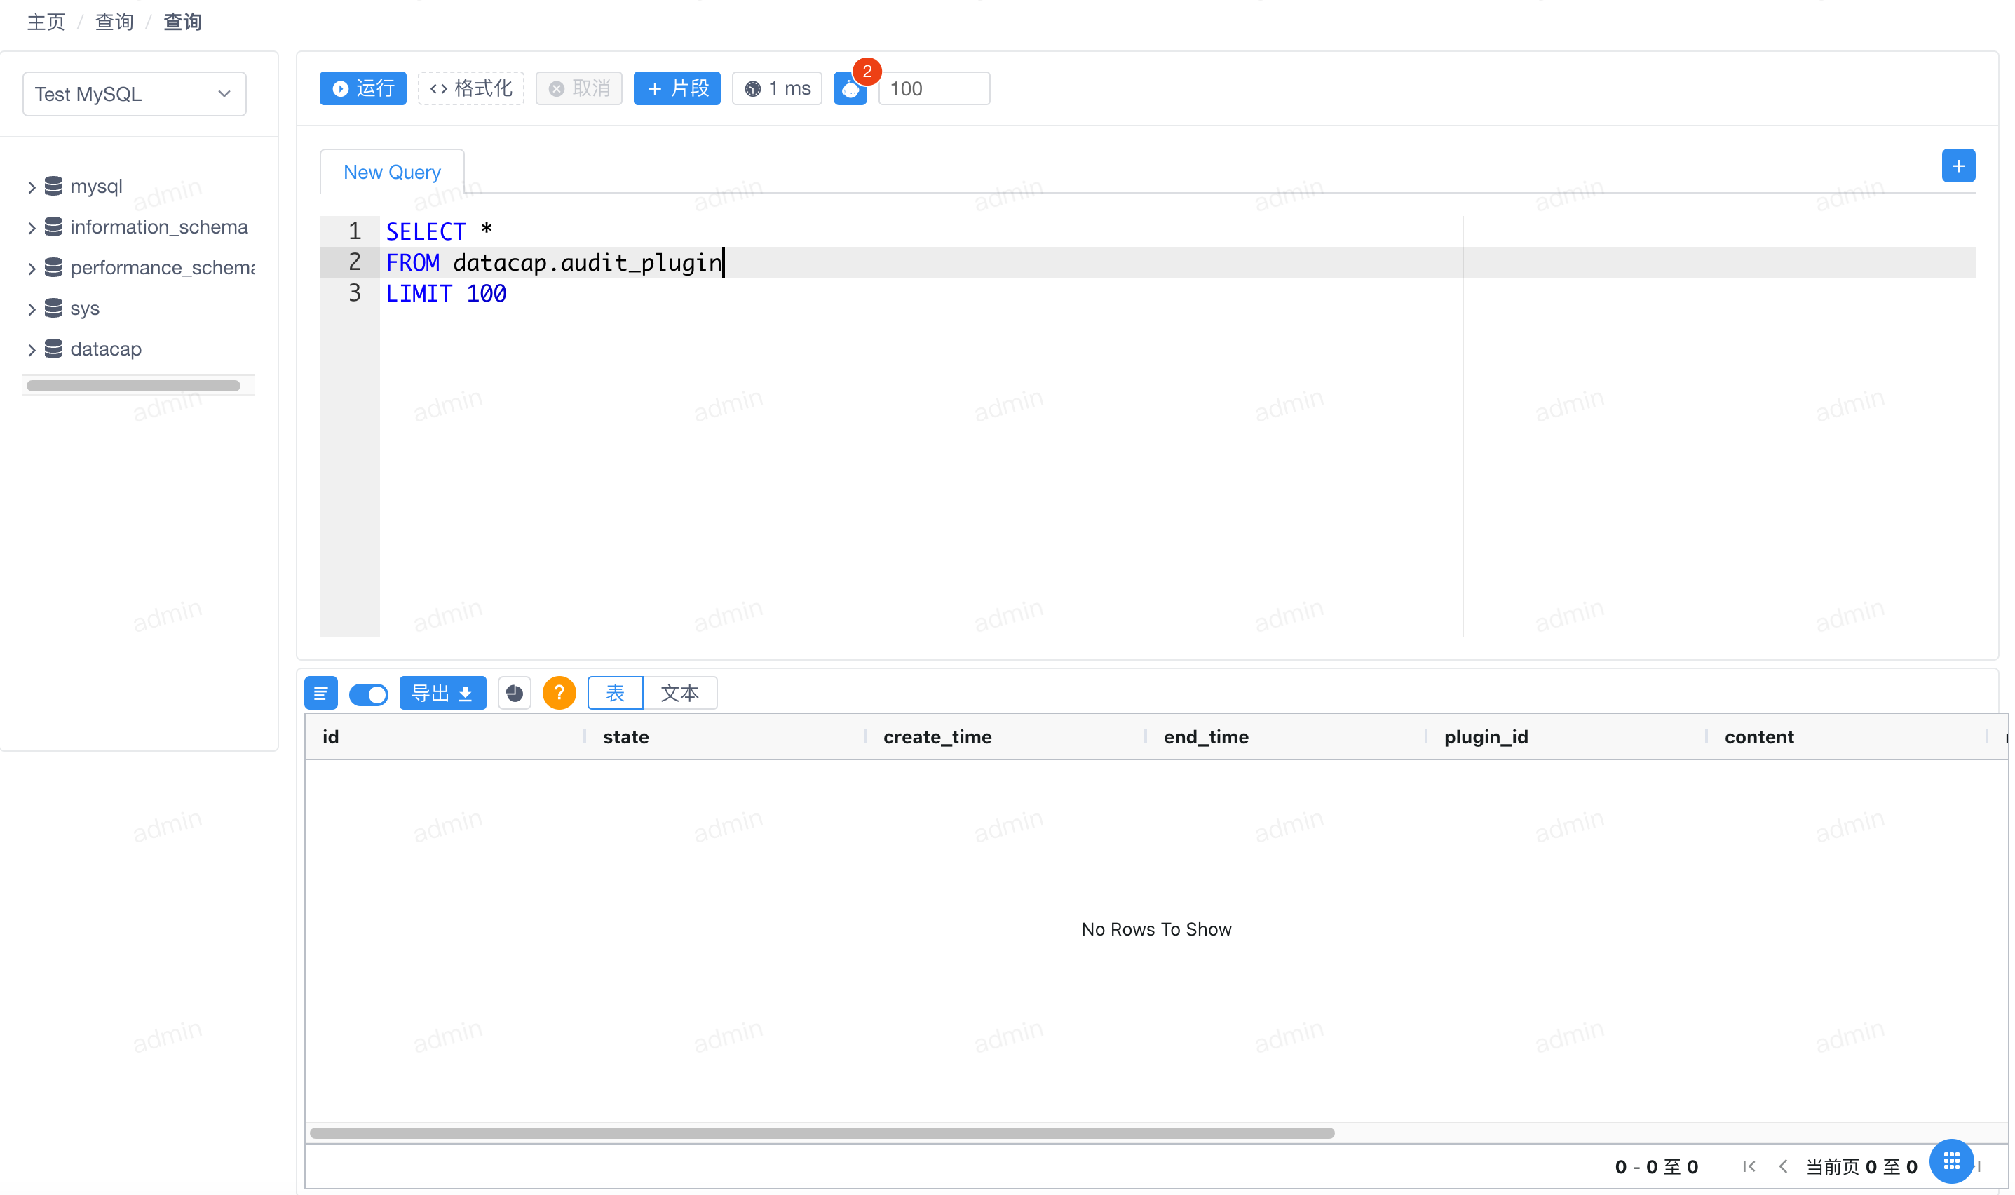The width and height of the screenshot is (2015, 1195).
Task: Open the floating grid menu button
Action: click(1951, 1162)
